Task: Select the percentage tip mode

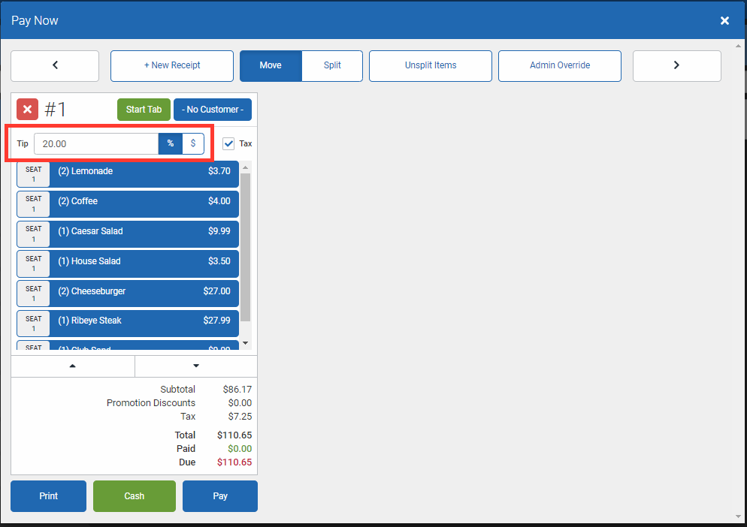Action: point(170,143)
